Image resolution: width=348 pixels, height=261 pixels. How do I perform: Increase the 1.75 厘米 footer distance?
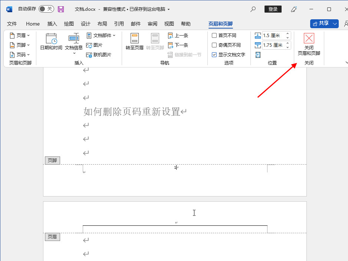288,43
